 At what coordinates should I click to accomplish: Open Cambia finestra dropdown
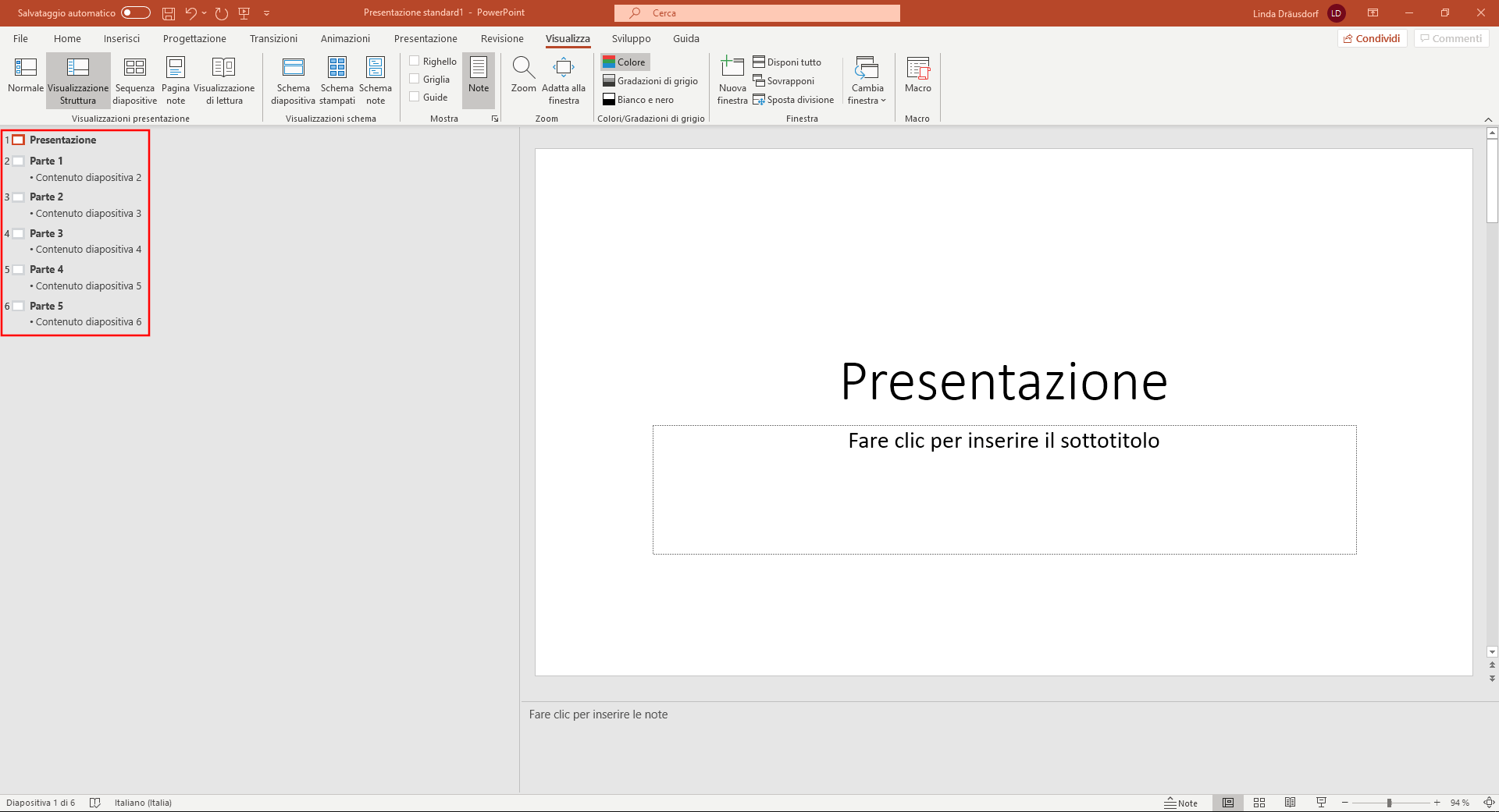pyautogui.click(x=867, y=80)
